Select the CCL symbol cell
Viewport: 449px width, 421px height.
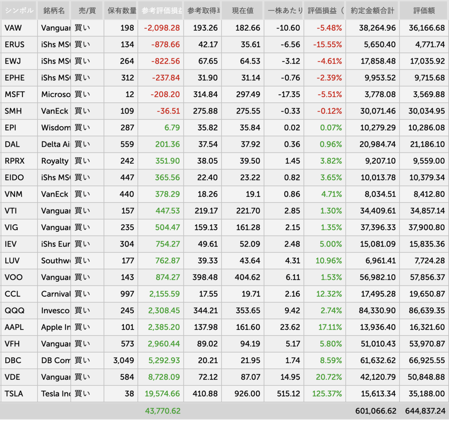pos(19,294)
